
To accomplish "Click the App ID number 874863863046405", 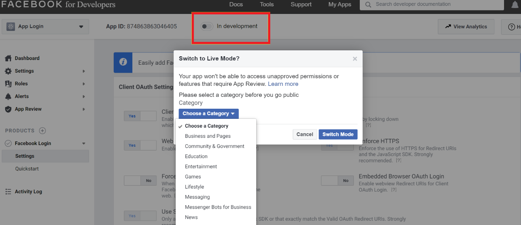I will [152, 26].
